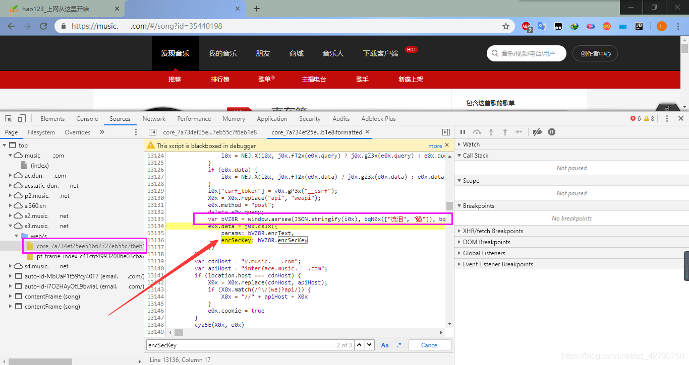Click the inspect element picker icon

point(9,119)
